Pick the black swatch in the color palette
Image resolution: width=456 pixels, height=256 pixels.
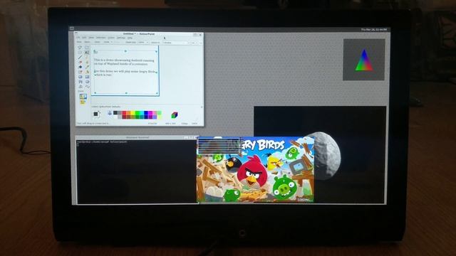[115, 112]
